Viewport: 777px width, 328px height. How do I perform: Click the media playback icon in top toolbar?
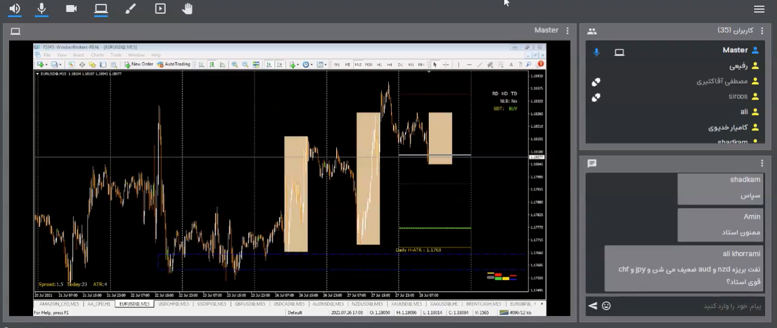click(160, 9)
